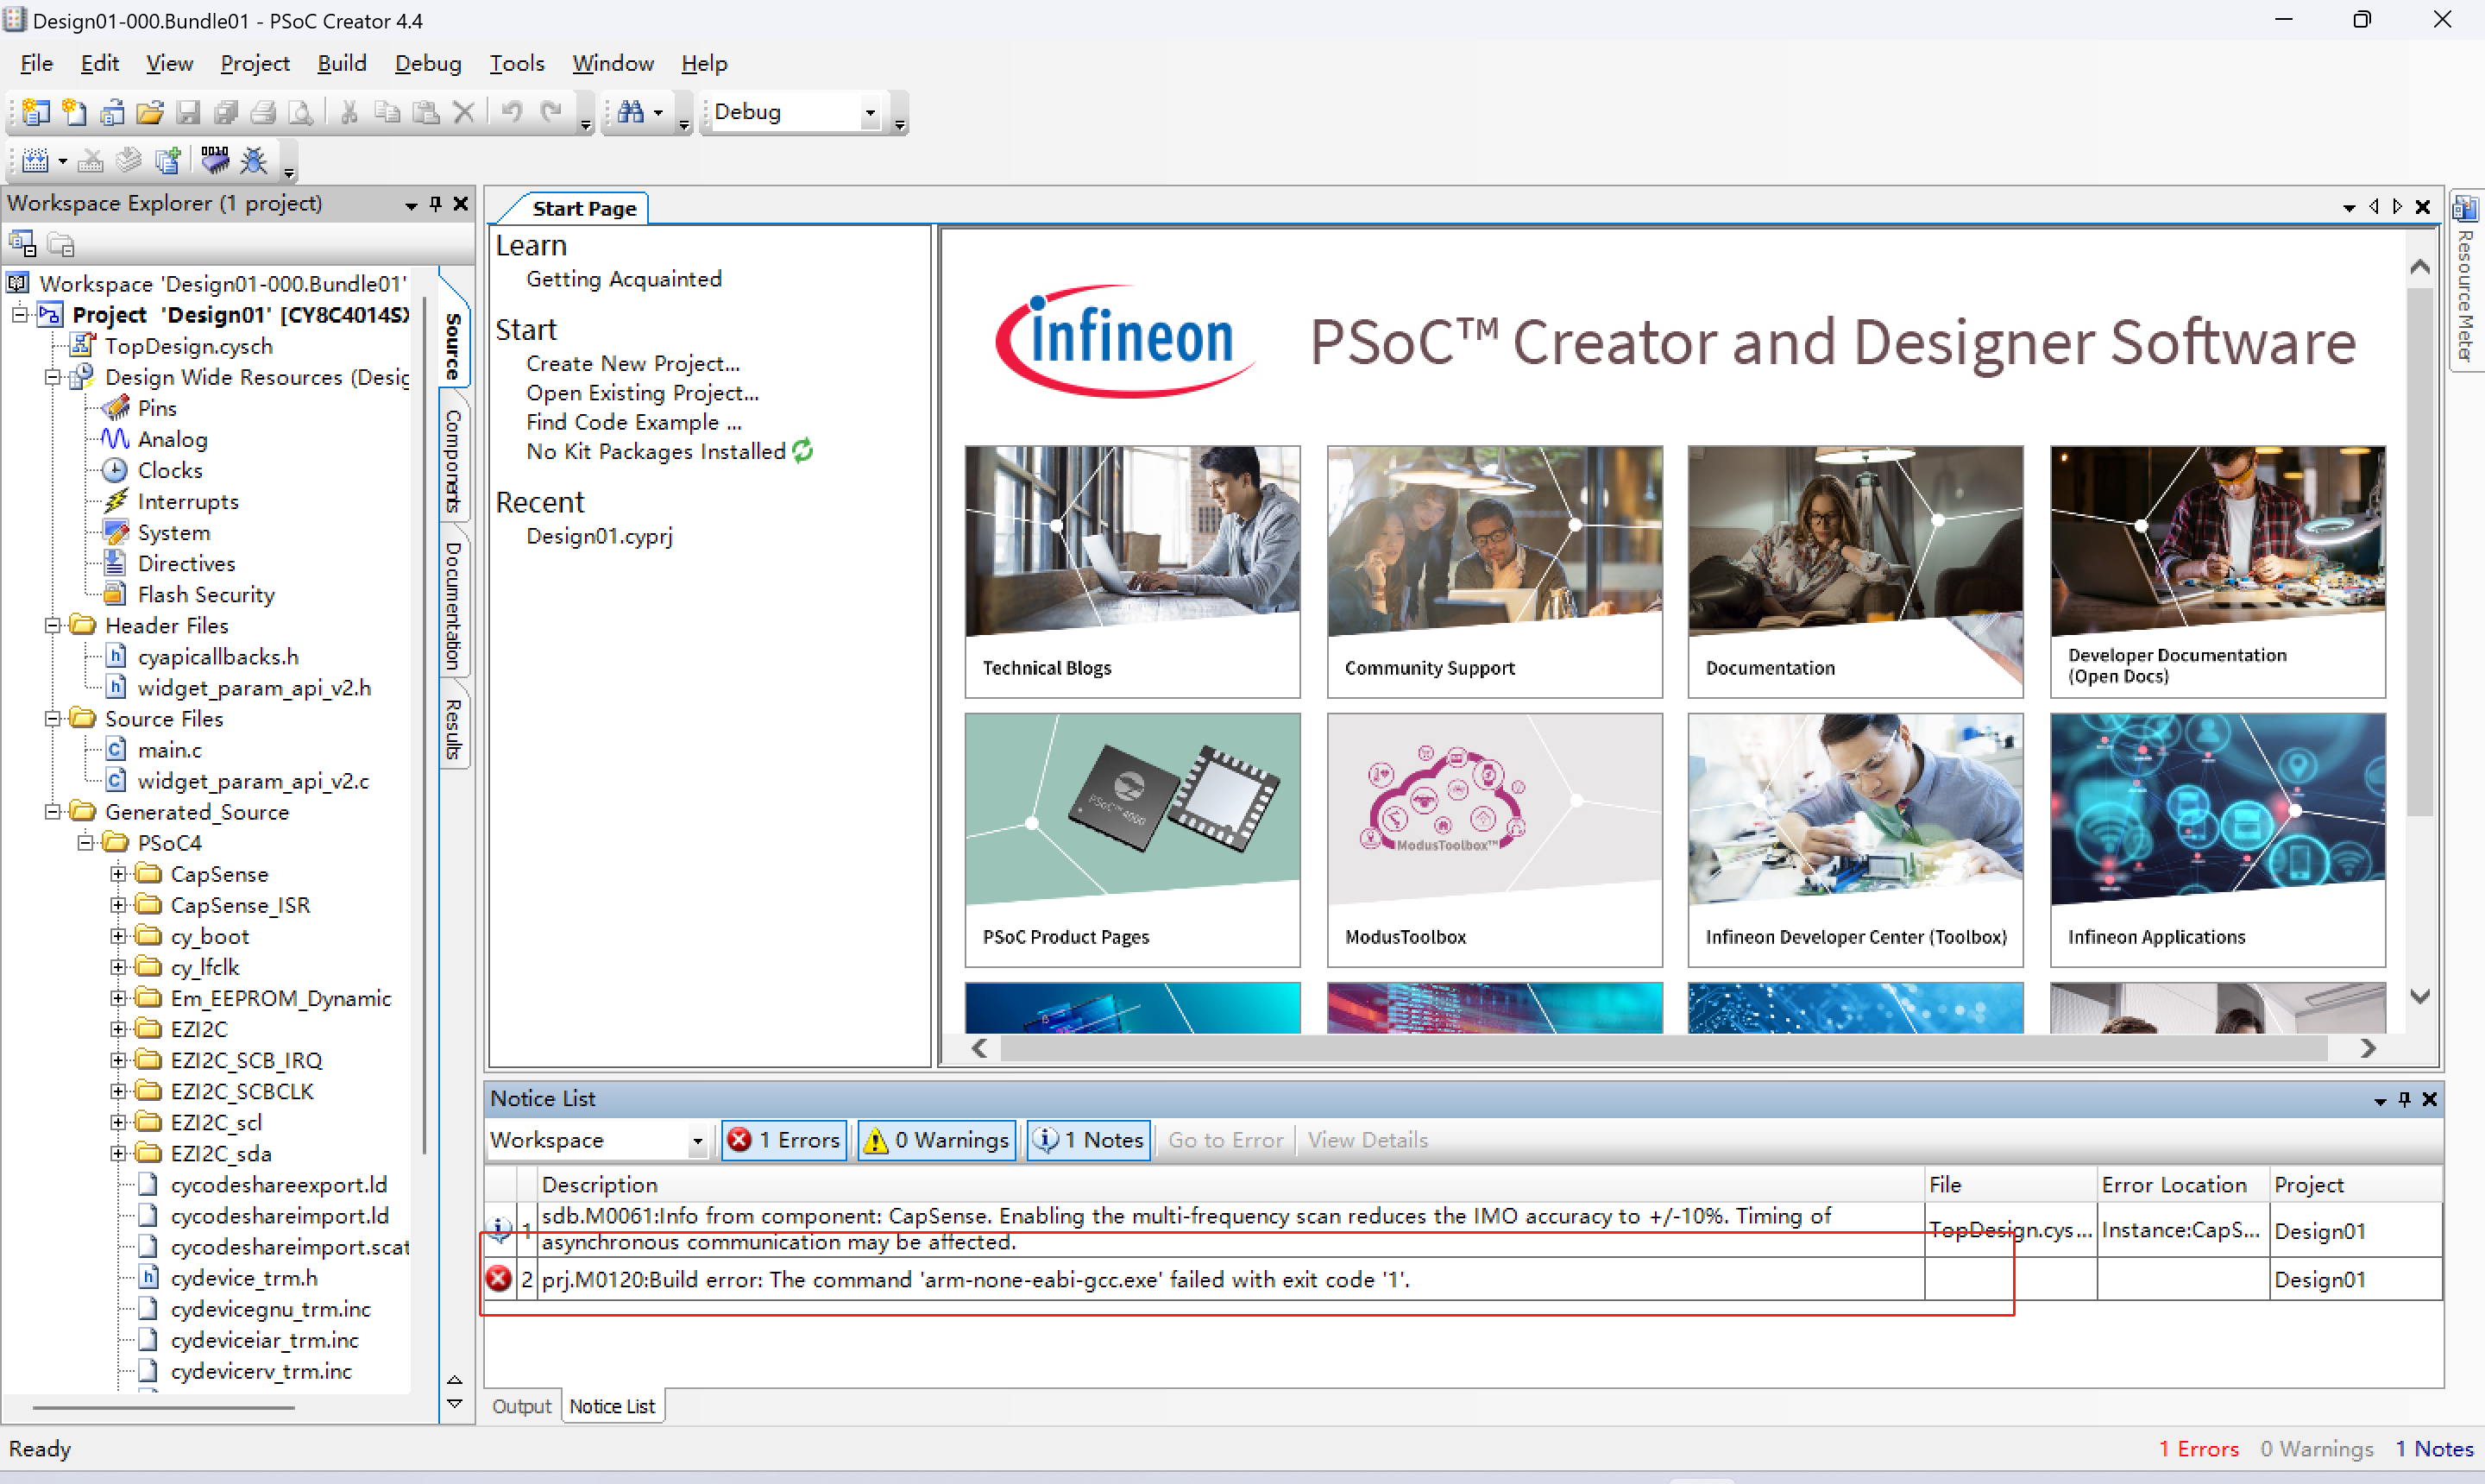
Task: Collapse the Header Files folder
Action: pos(53,625)
